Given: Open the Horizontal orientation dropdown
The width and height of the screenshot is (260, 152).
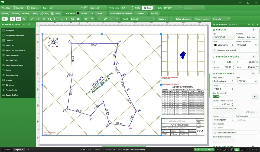Looking at the screenshot, I should pyautogui.click(x=98, y=8).
